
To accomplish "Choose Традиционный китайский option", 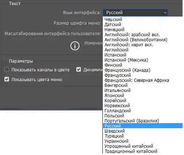I will pyautogui.click(x=143, y=151).
